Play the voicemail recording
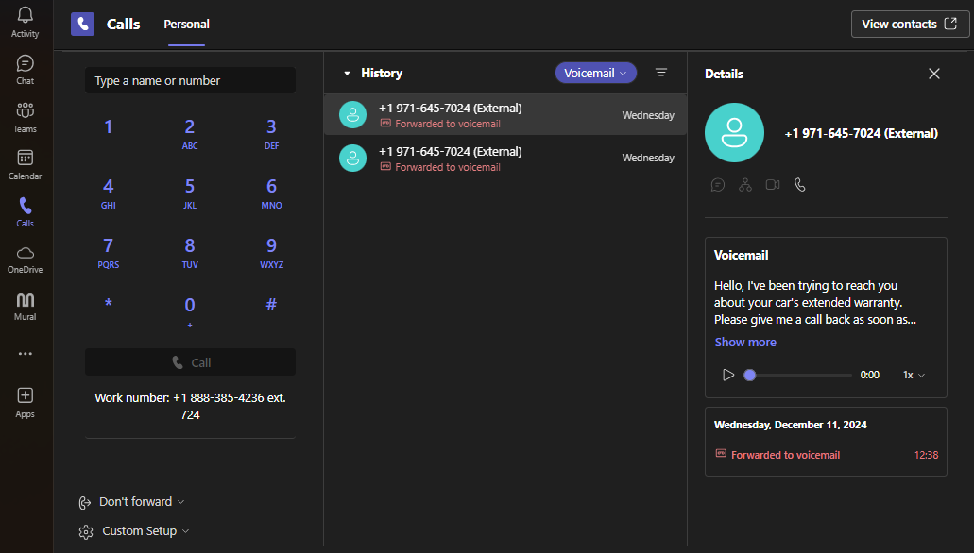This screenshot has height=553, width=974. (x=728, y=375)
